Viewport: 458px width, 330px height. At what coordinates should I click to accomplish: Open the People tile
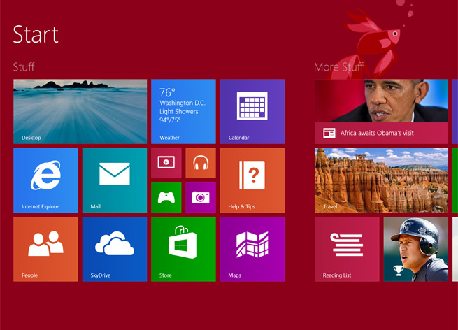(x=45, y=249)
